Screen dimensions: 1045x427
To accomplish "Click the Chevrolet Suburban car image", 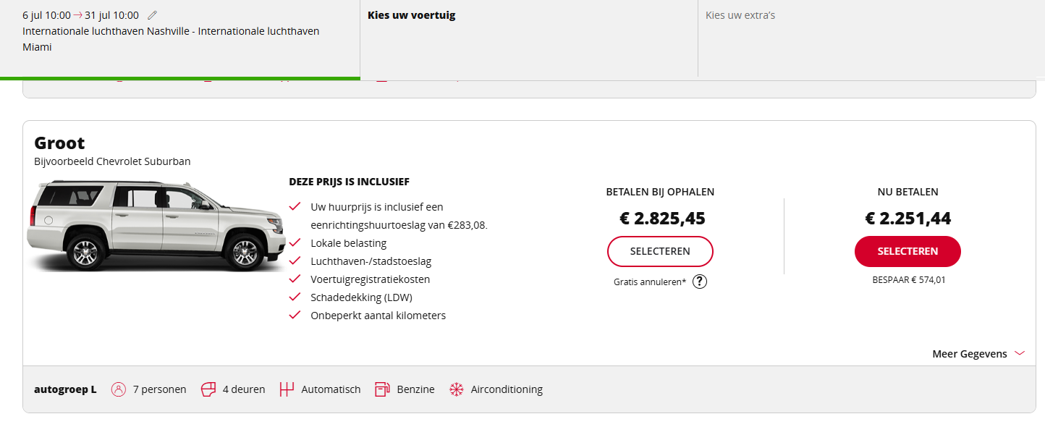I will coord(156,224).
